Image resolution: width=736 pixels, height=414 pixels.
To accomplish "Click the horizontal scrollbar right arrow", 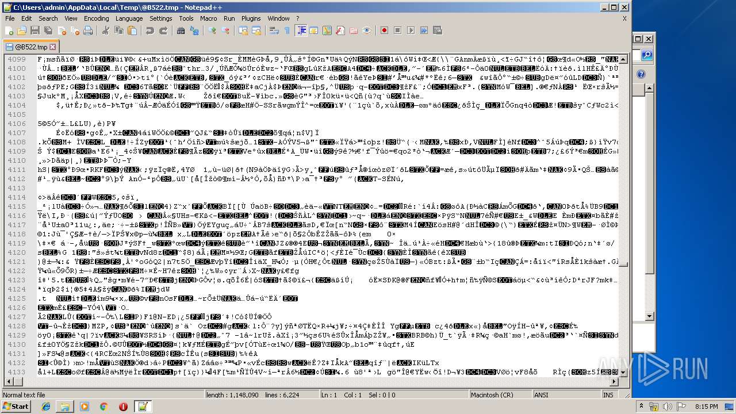I will pyautogui.click(x=615, y=381).
